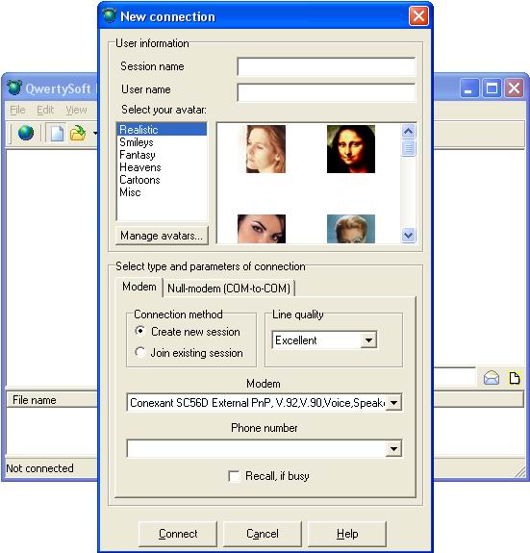Select Join existing session option

pyautogui.click(x=140, y=352)
